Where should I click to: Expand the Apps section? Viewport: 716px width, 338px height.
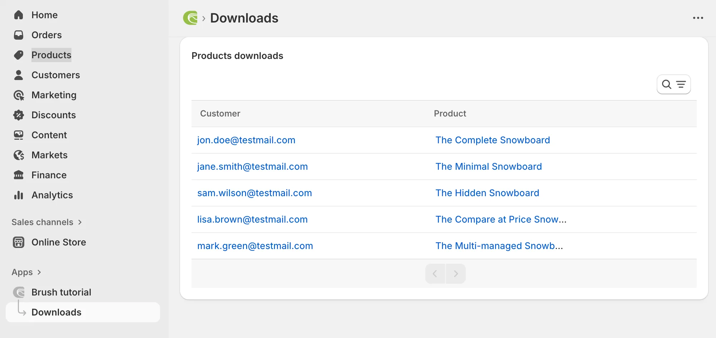tap(26, 272)
